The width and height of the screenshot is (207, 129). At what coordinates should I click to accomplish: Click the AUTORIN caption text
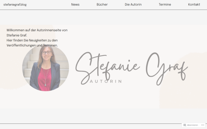click(x=106, y=81)
